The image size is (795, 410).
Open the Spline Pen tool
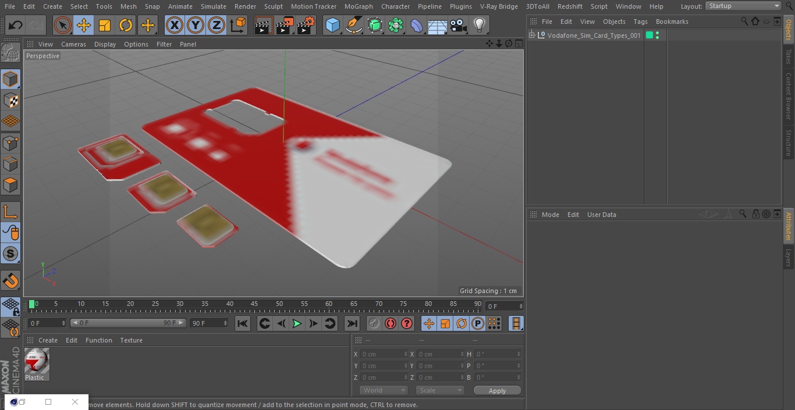tap(354, 25)
